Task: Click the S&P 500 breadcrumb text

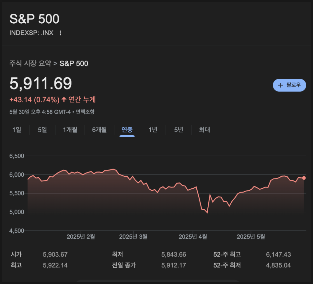Action: click(74, 64)
